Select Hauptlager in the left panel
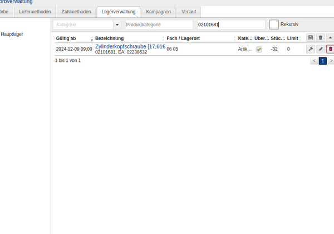Screen dimensions: 334x234 coord(12,35)
